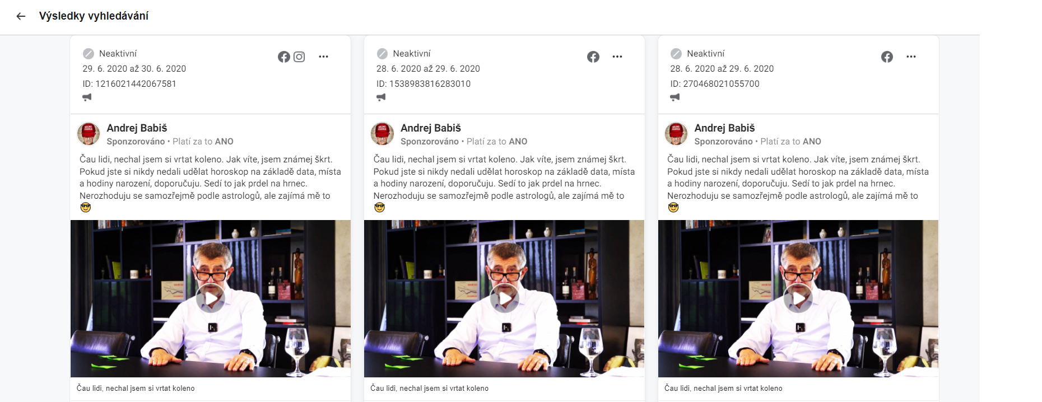1042x402 pixels.
Task: Open Andrej Babiš page name in third ad
Action: click(724, 128)
